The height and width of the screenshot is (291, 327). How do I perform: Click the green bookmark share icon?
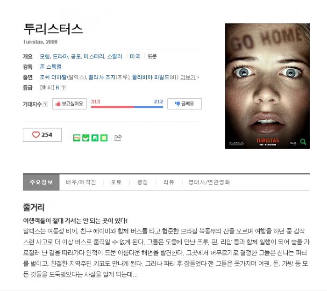(x=95, y=138)
